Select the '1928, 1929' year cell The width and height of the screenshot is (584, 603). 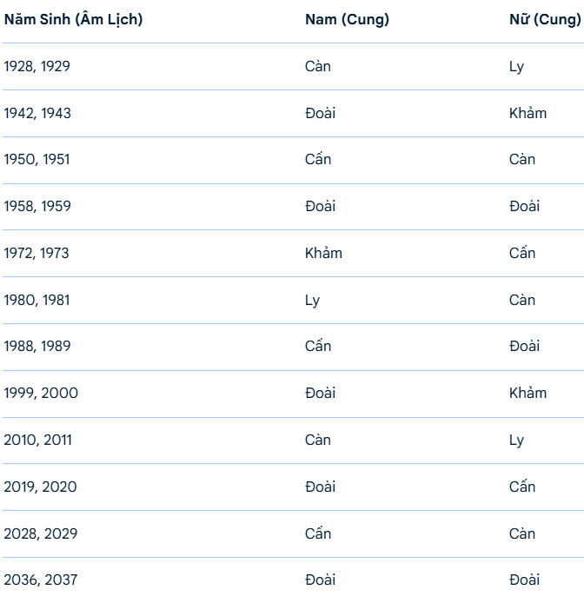coord(36,67)
